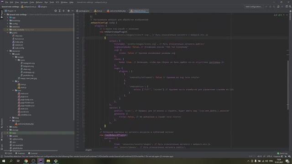Click the locate file target icon in Project panel
Image resolution: width=292 pixels, height=164 pixels.
click(x=56, y=11)
